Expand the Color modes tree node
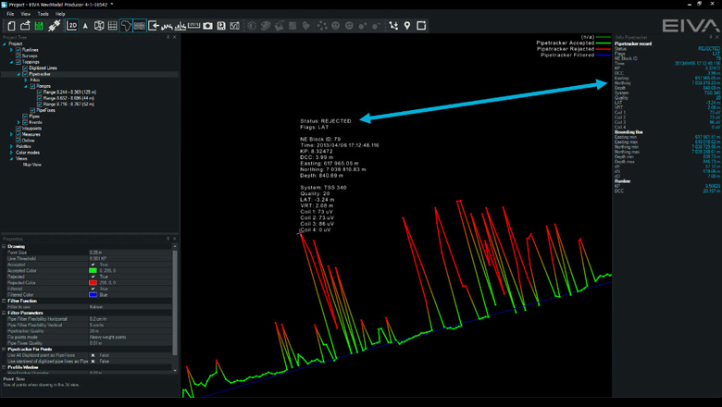722x407 pixels. click(11, 153)
